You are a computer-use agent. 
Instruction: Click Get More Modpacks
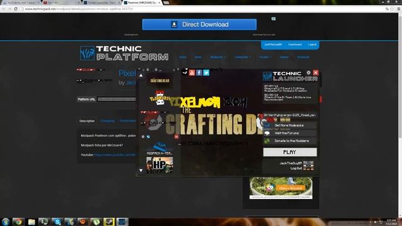[x=290, y=126]
